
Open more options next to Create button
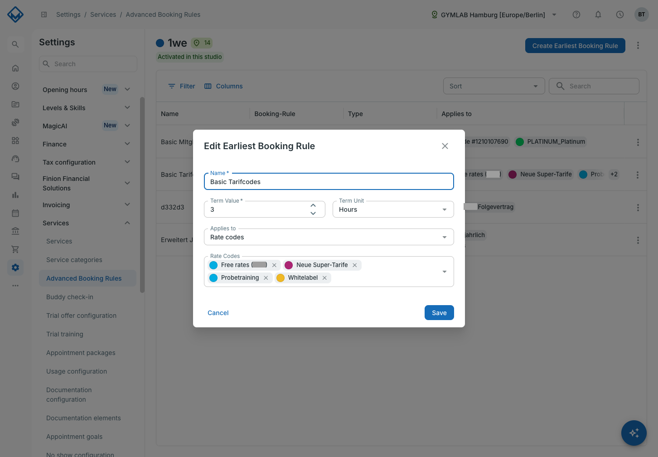(638, 45)
